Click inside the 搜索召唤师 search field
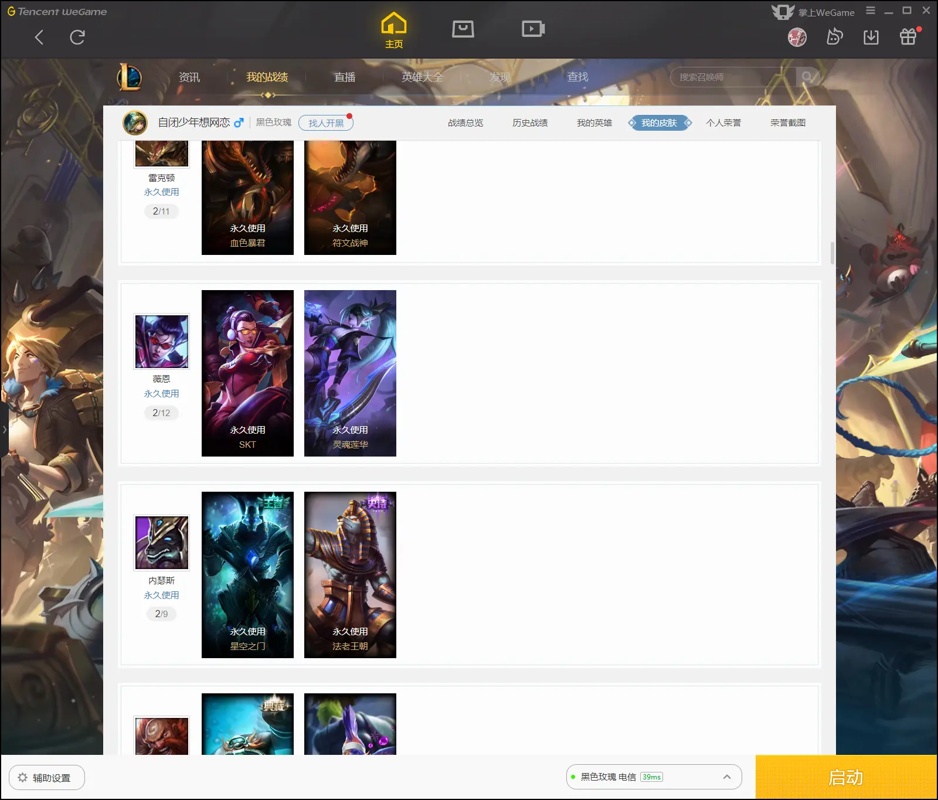 (x=733, y=77)
